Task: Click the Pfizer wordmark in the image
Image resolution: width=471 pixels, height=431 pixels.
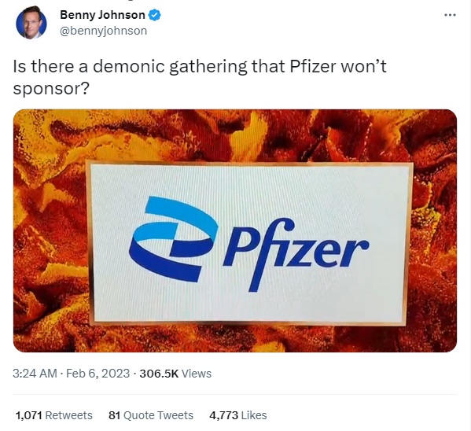Action: pos(296,253)
